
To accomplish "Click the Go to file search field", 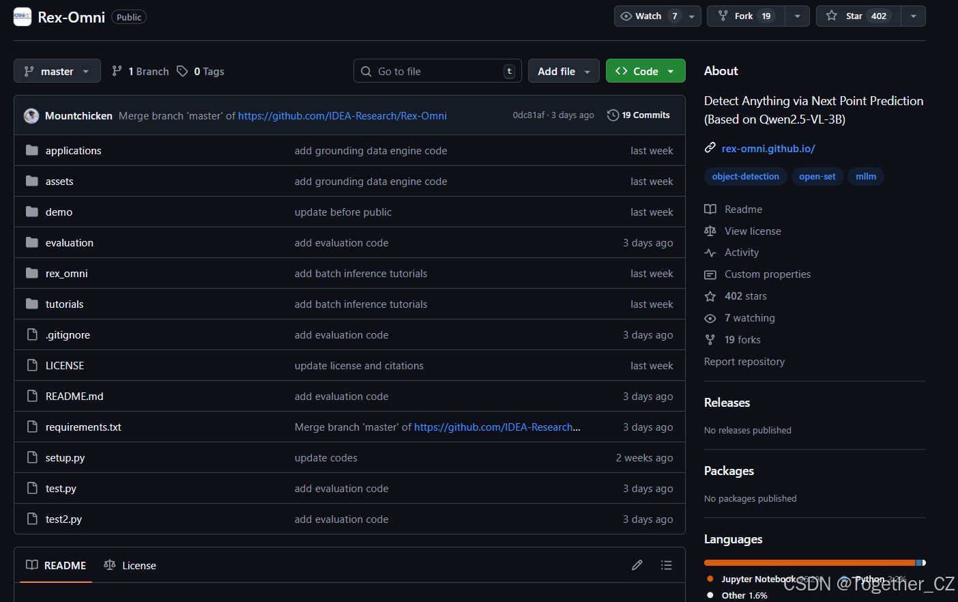I will pos(437,71).
